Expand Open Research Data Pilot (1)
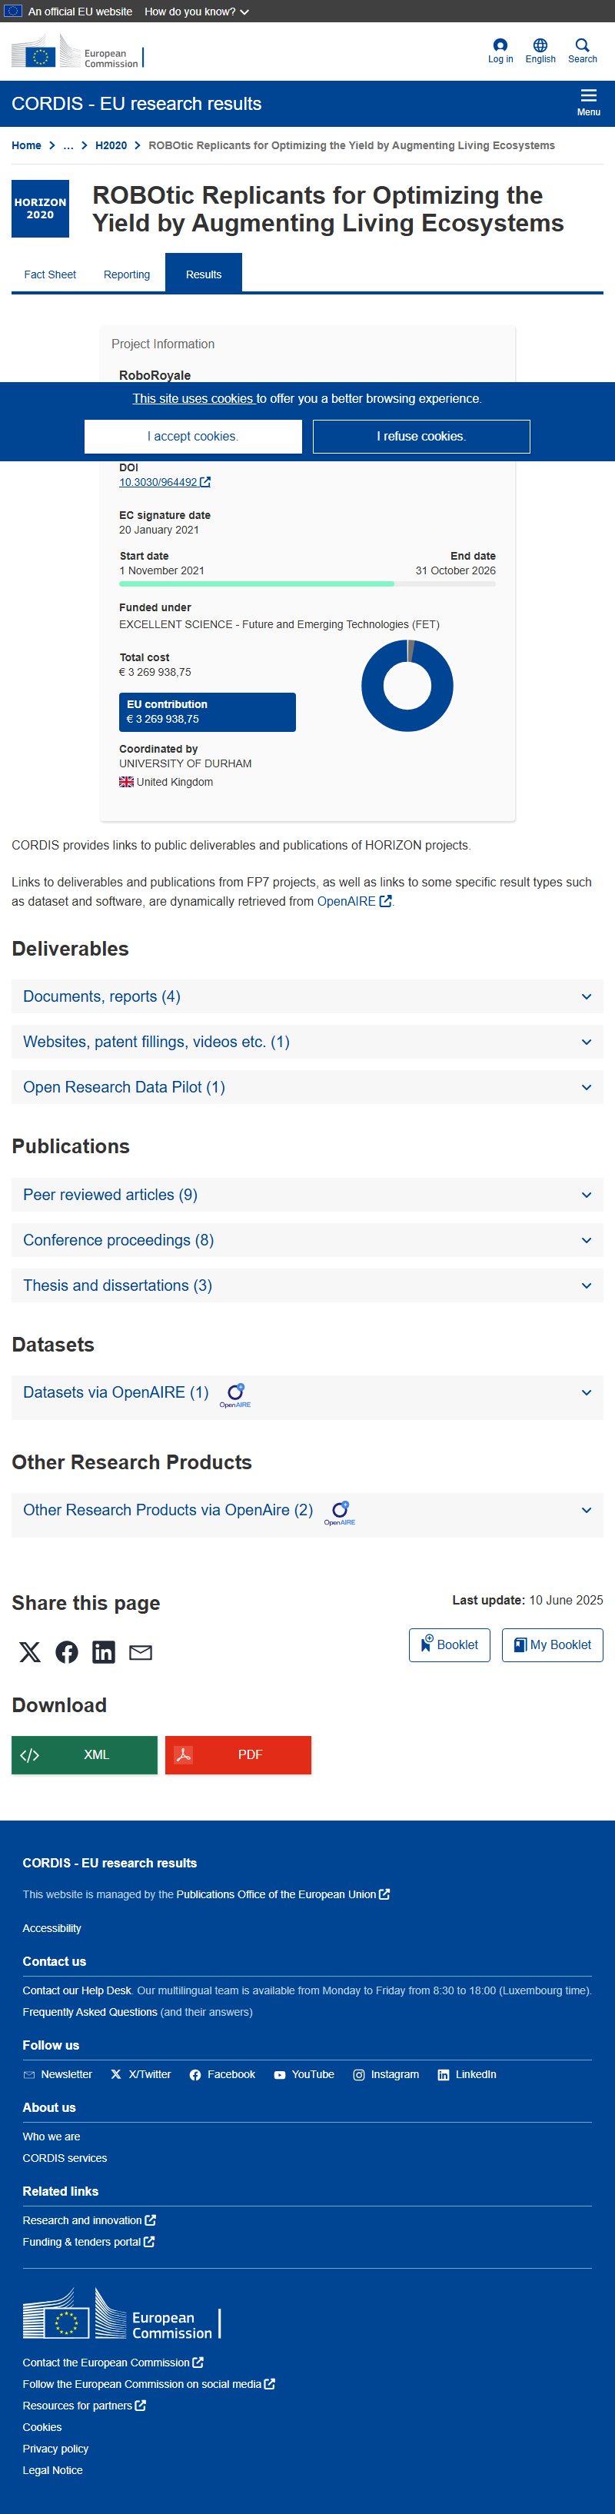The width and height of the screenshot is (615, 2514). tap(307, 1087)
